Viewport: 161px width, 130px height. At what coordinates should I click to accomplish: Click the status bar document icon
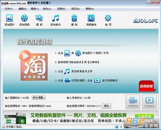[x=4, y=127]
